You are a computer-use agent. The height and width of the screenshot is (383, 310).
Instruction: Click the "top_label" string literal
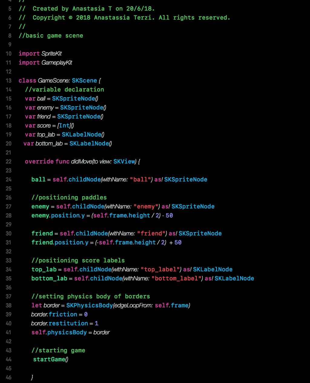(x=160, y=269)
